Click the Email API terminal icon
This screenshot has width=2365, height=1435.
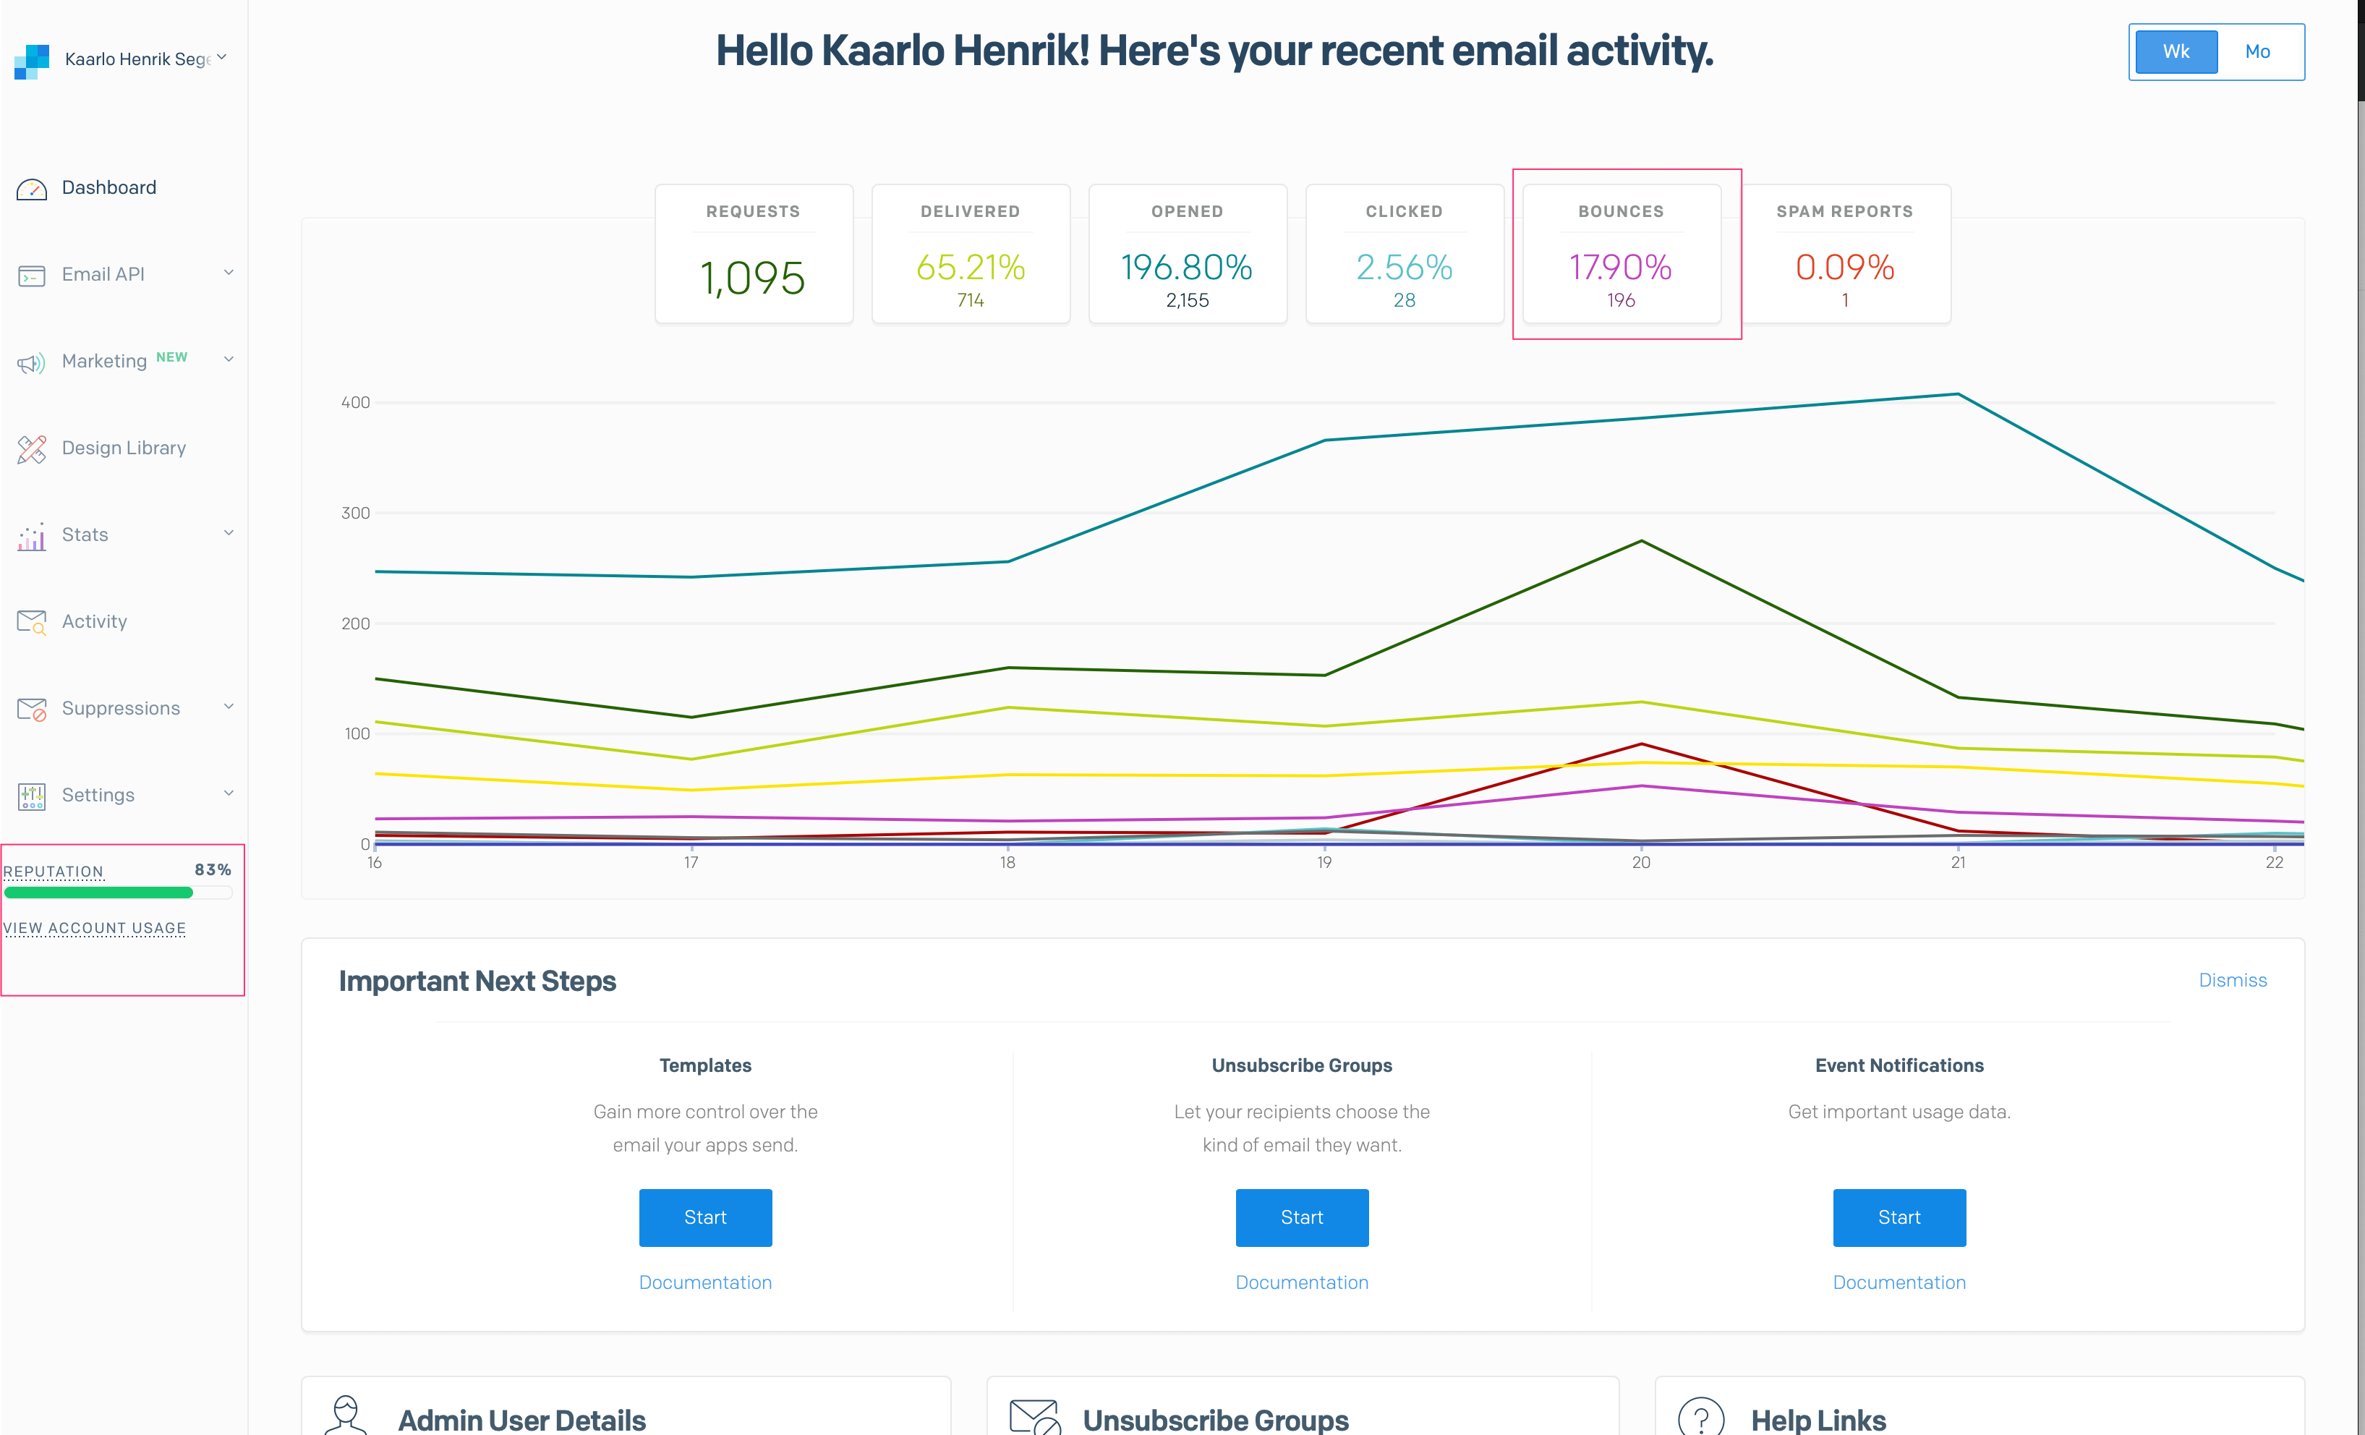32,276
